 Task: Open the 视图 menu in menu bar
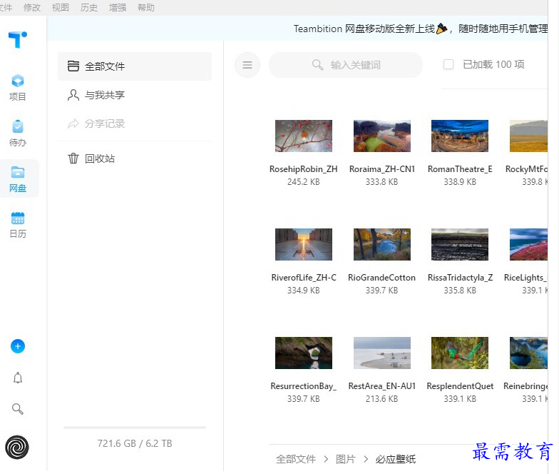[61, 7]
